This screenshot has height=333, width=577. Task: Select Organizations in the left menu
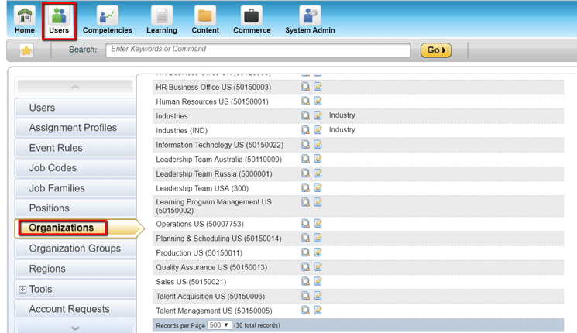click(61, 228)
